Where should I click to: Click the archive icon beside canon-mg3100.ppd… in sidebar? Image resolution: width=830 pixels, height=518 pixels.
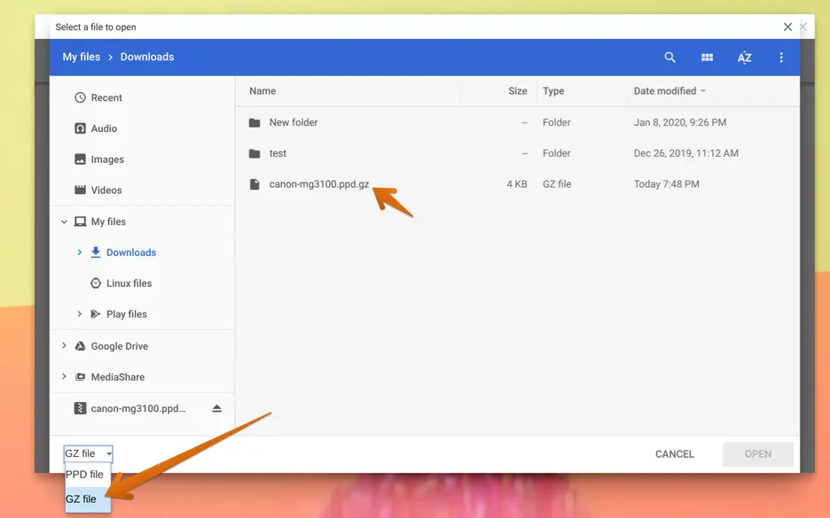[x=80, y=408]
